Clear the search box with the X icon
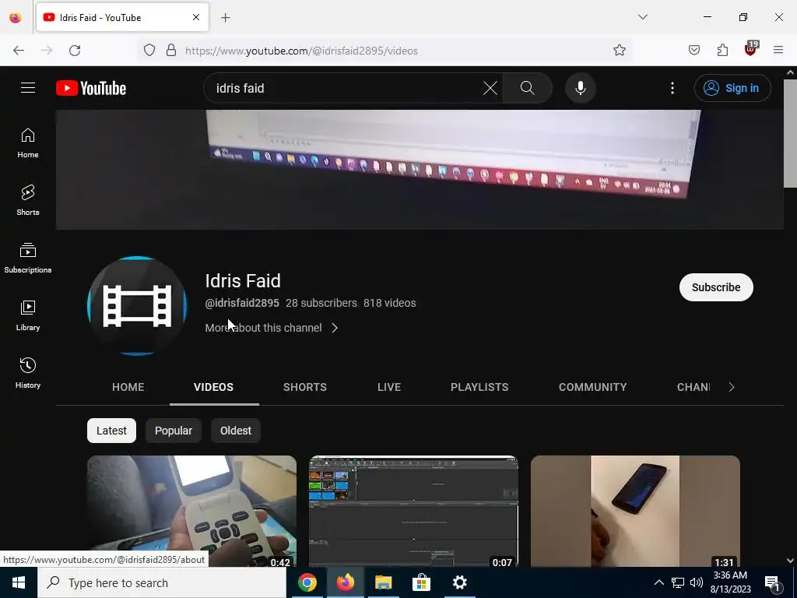The height and width of the screenshot is (598, 797). tap(490, 88)
